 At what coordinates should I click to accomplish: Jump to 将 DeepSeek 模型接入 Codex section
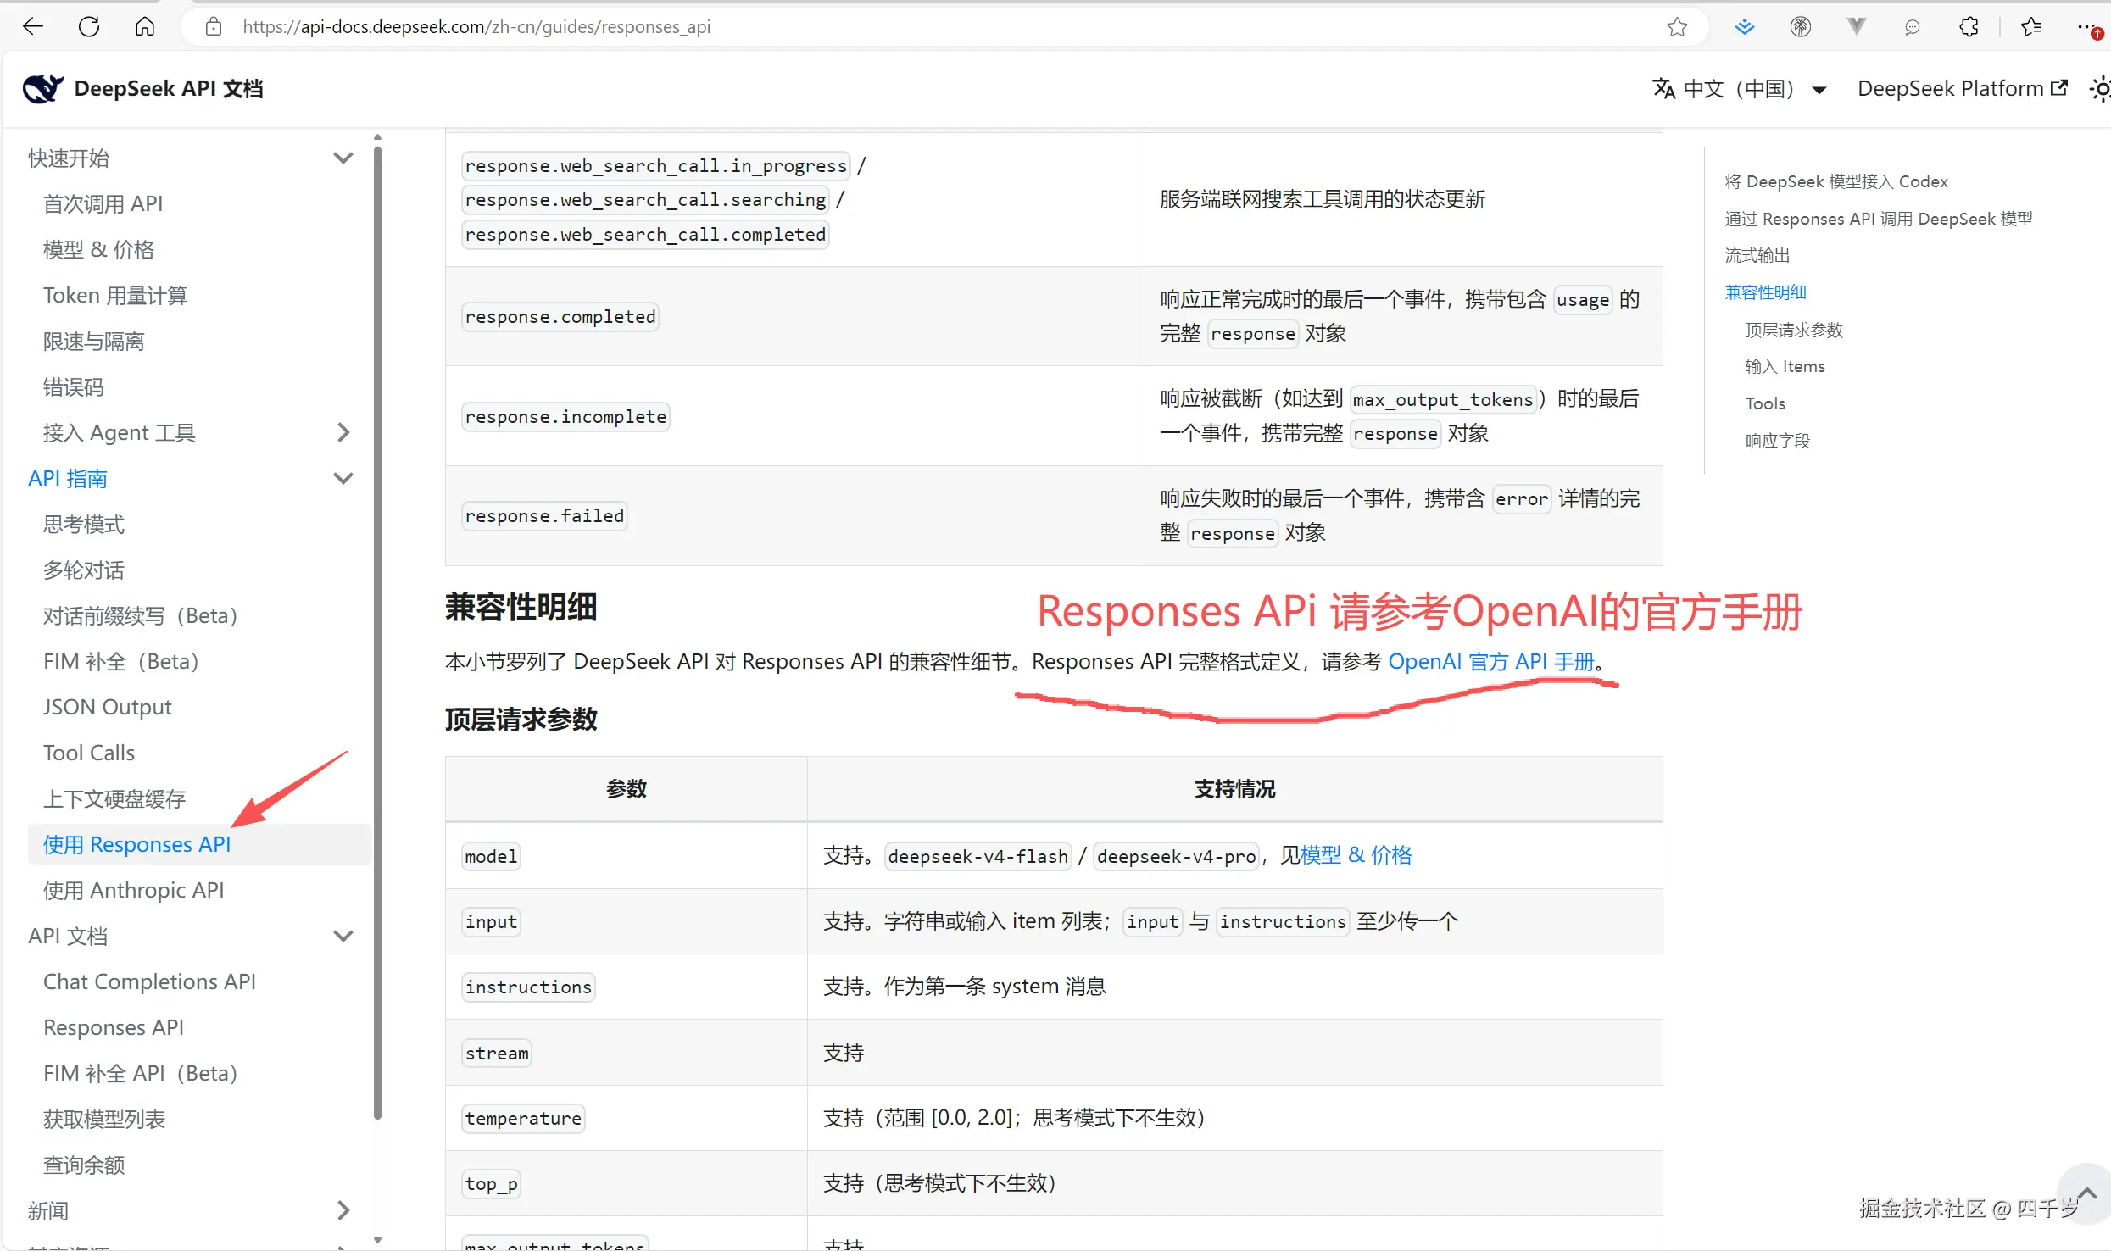tap(1836, 181)
